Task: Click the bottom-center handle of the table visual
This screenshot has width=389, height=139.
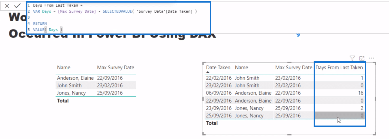Action: point(289,134)
